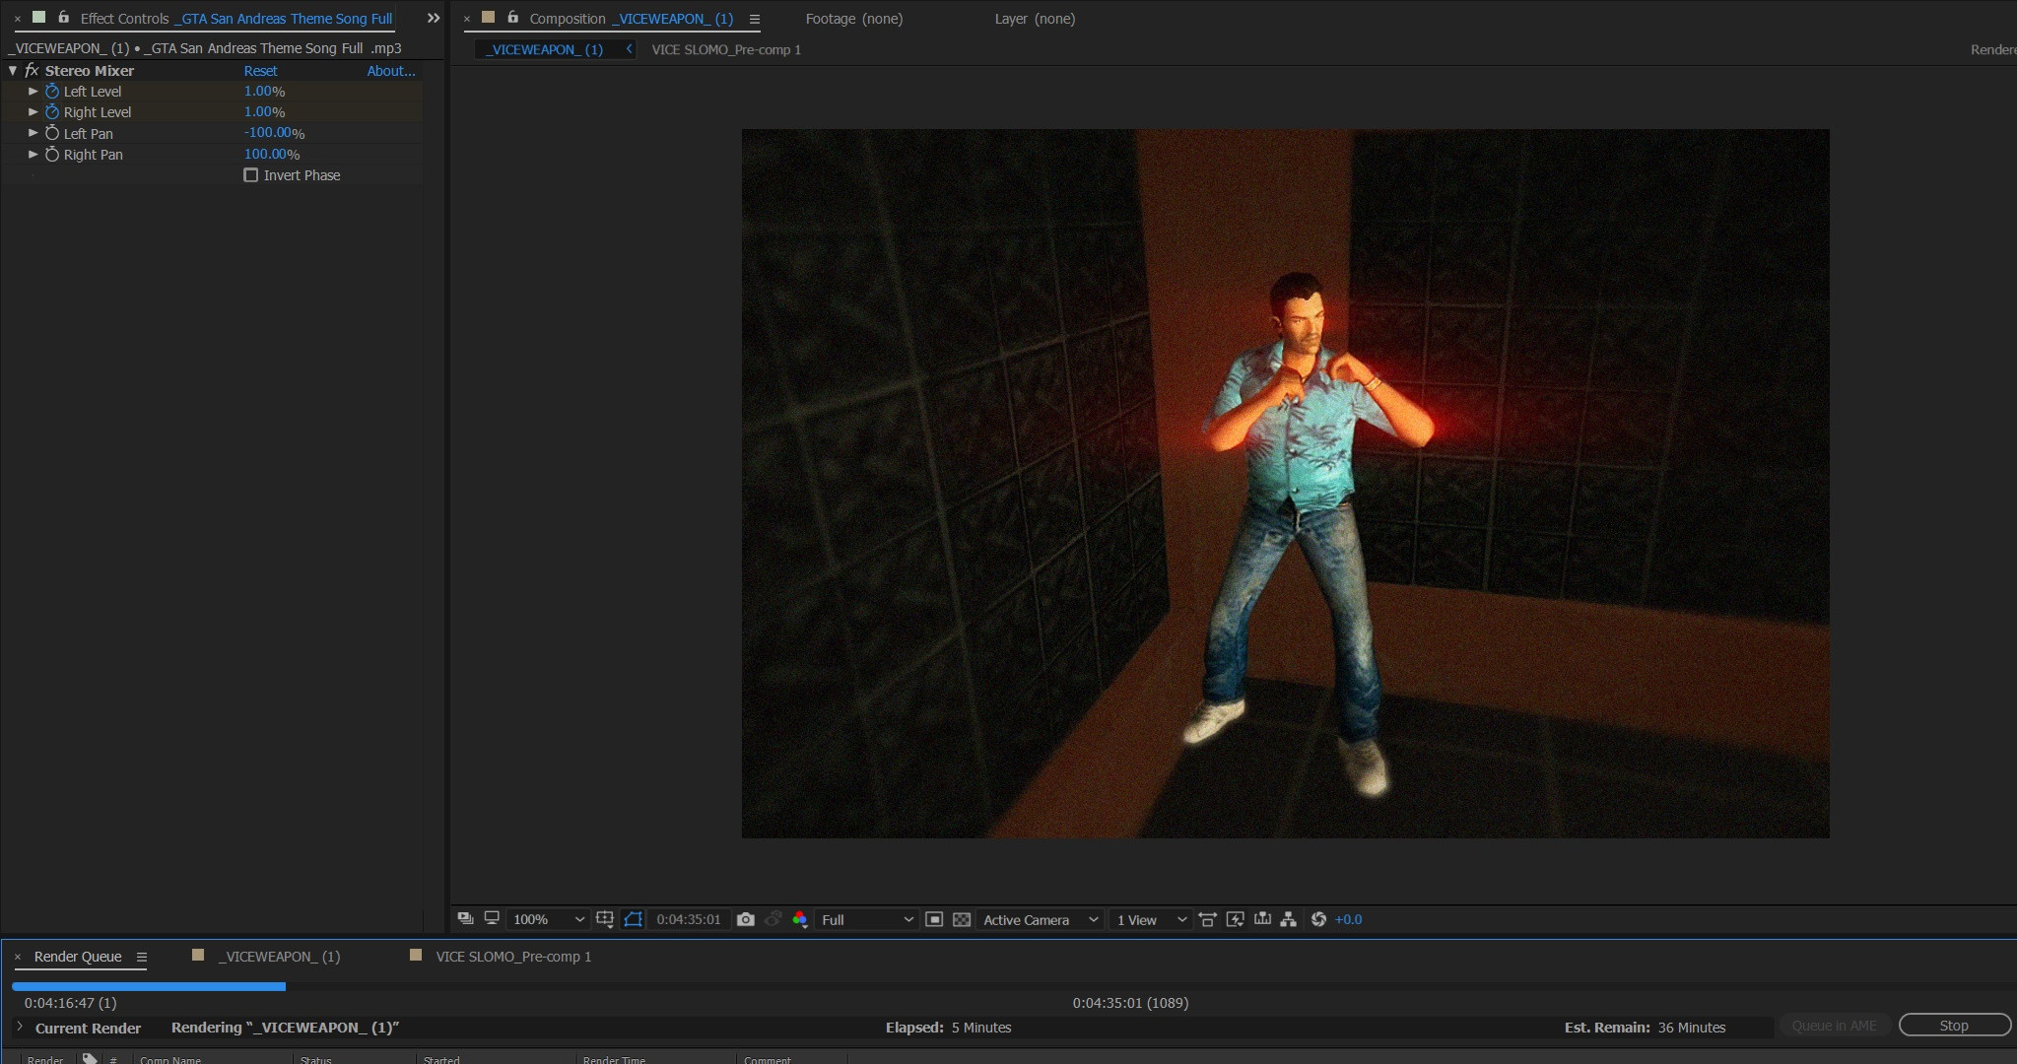This screenshot has width=2017, height=1064.
Task: Open the Timeline button icon
Action: click(1262, 919)
